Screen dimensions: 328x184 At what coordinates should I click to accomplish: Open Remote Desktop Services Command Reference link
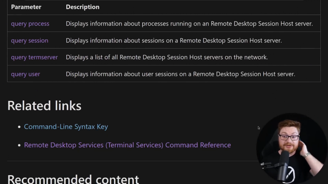coord(127,145)
